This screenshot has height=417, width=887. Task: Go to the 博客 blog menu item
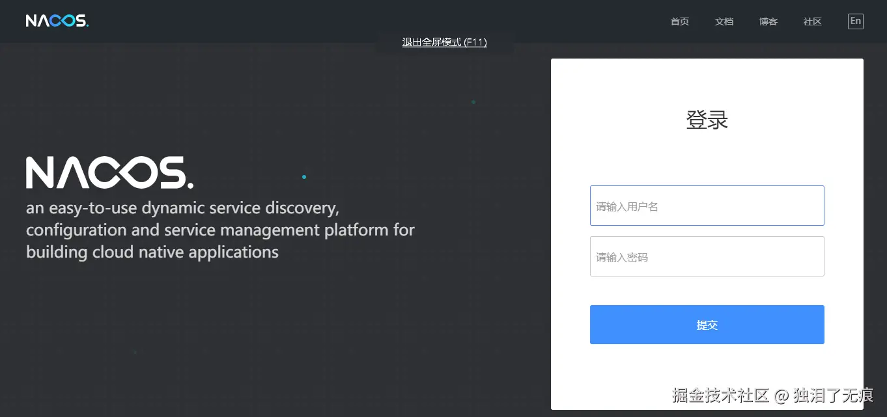pyautogui.click(x=768, y=21)
